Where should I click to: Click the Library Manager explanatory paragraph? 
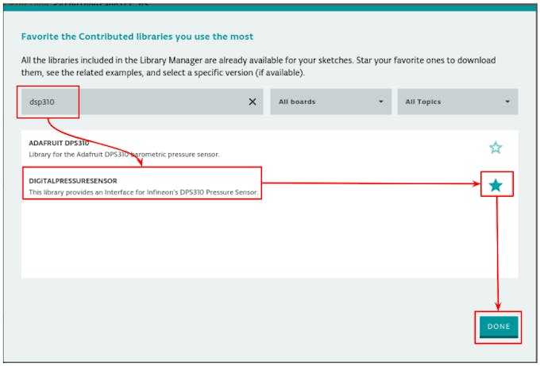pyautogui.click(x=262, y=66)
